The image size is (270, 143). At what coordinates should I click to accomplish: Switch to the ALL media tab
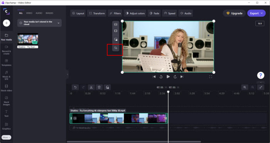coord(21,13)
